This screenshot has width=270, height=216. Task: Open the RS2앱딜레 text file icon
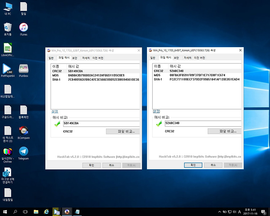point(8,91)
